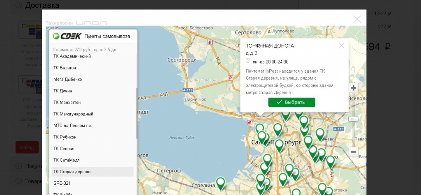Screen dimensions: 421x195
Task: Close the Торфяная дорога info popup
Action: tap(341, 46)
